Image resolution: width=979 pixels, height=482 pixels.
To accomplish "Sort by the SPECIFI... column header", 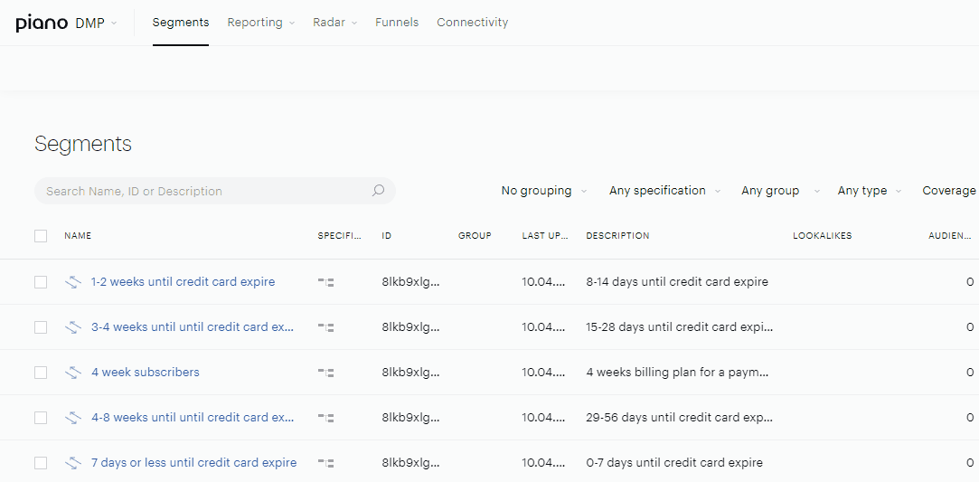I will tap(339, 236).
